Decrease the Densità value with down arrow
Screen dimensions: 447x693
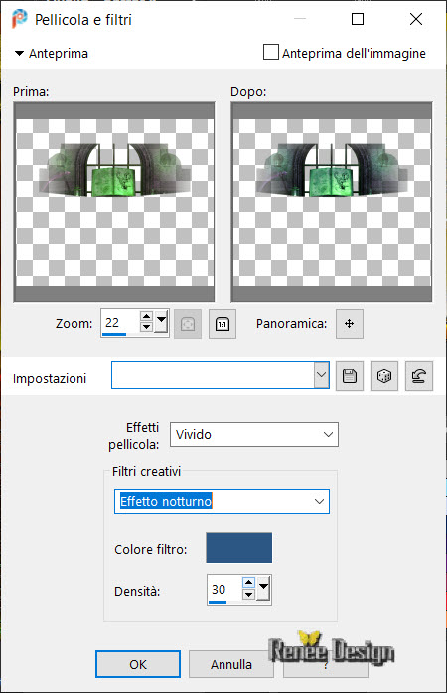coord(249,594)
